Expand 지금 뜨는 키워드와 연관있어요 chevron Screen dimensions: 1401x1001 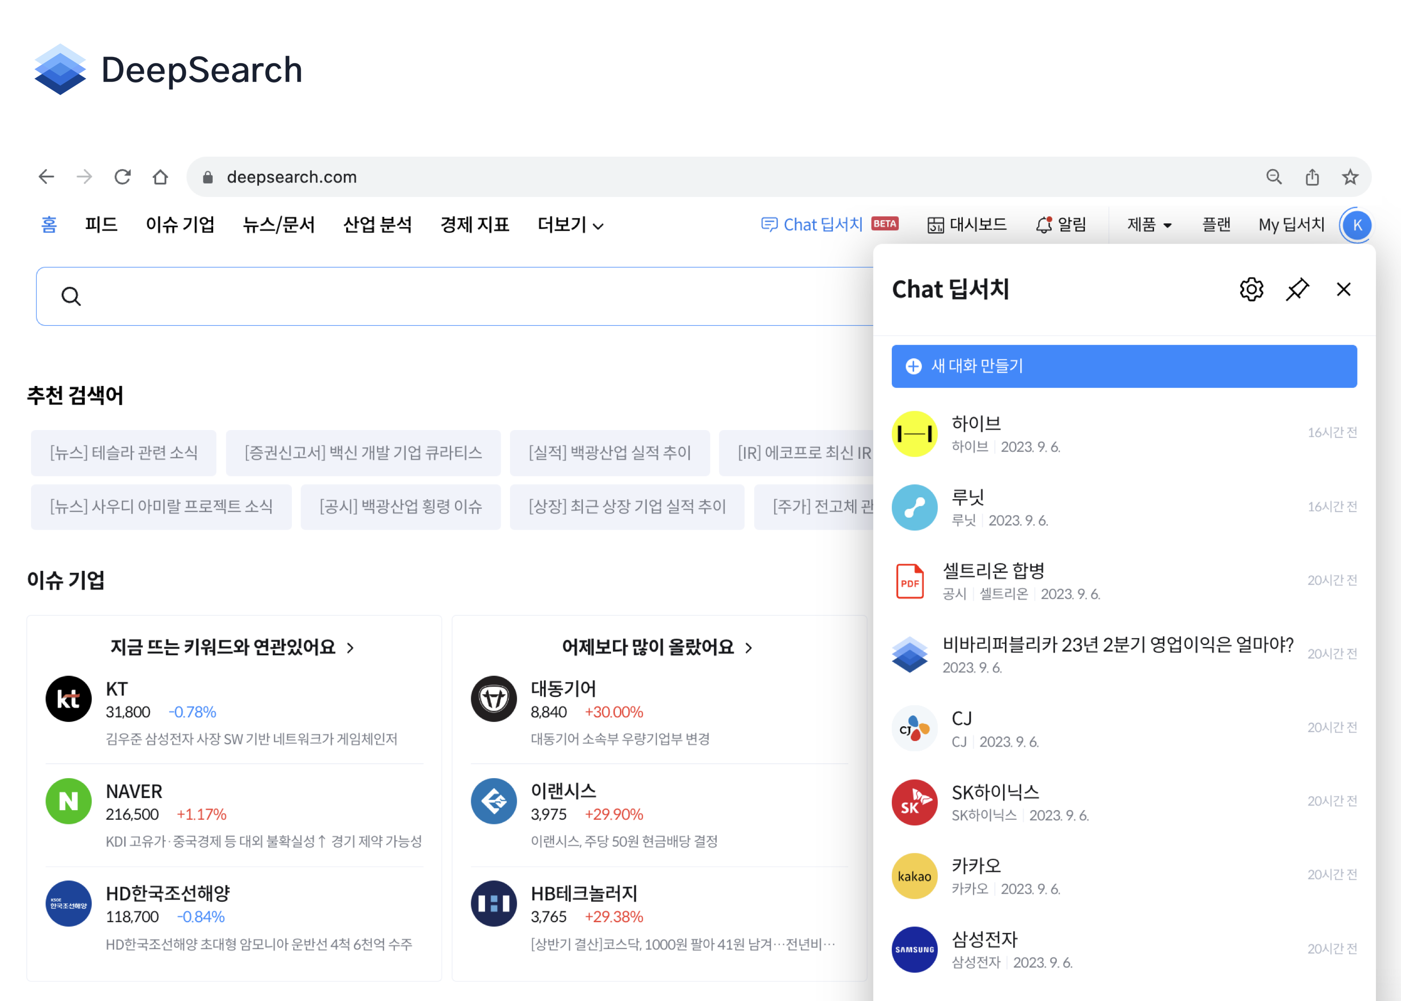click(x=350, y=647)
